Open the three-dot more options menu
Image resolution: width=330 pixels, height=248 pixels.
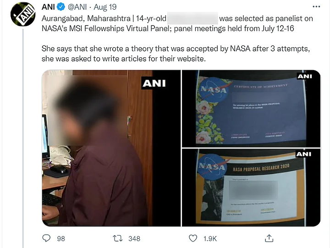pos(316,7)
